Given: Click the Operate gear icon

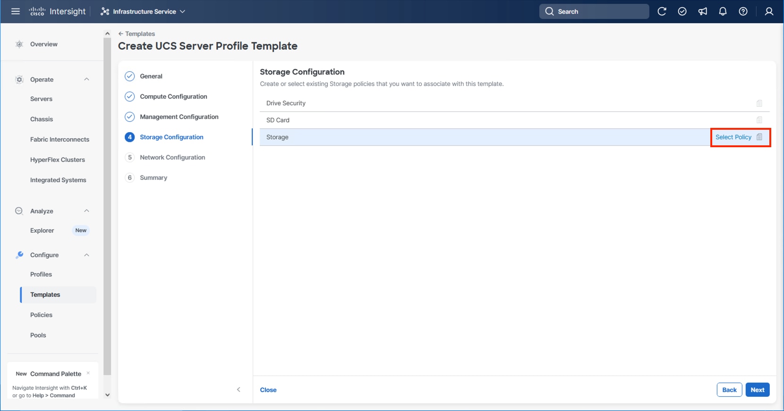Looking at the screenshot, I should tap(19, 79).
